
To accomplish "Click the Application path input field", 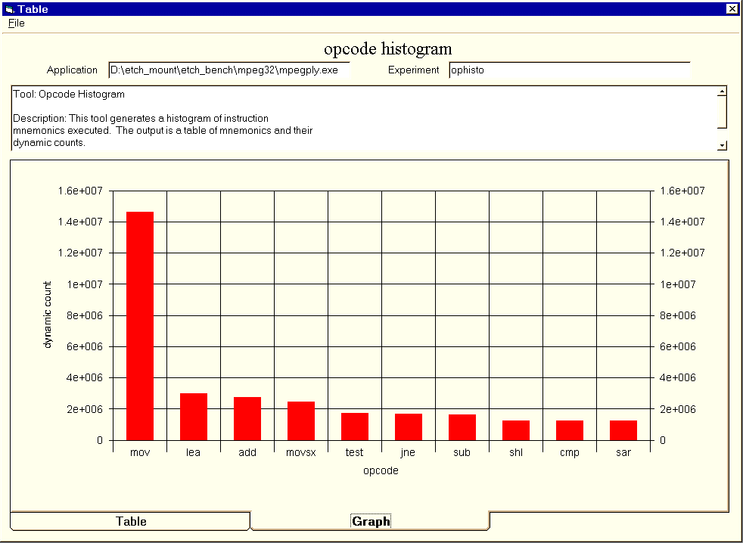I will coord(228,70).
